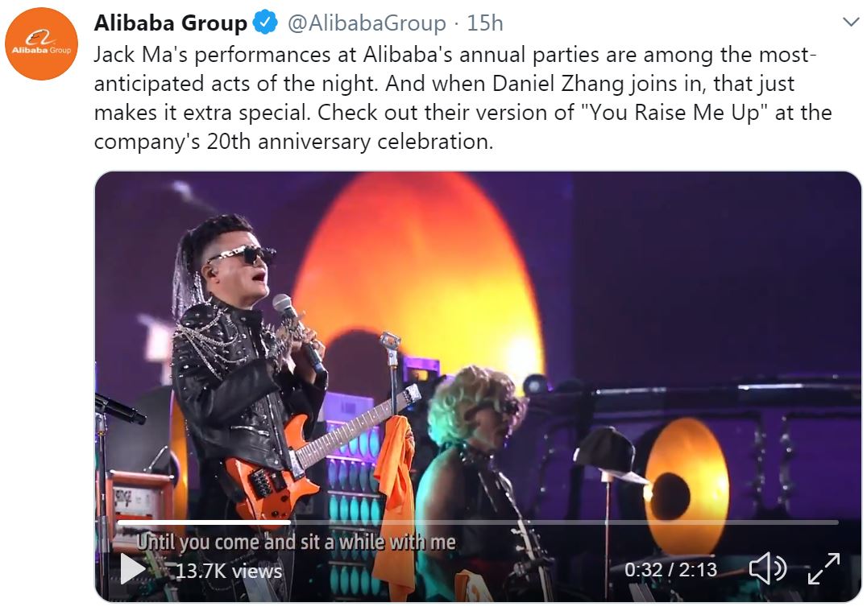
Task: Click the Alibaba Group orange profile avatar
Action: (x=41, y=43)
